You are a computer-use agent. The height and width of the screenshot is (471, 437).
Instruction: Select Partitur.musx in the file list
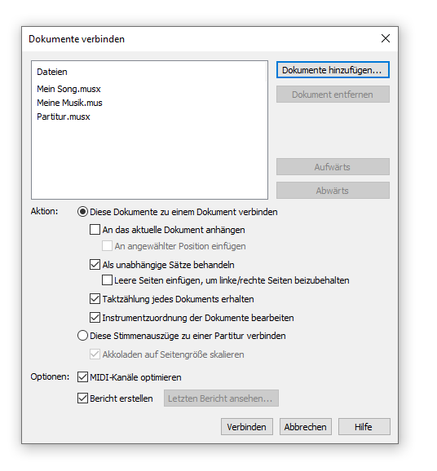pos(64,117)
